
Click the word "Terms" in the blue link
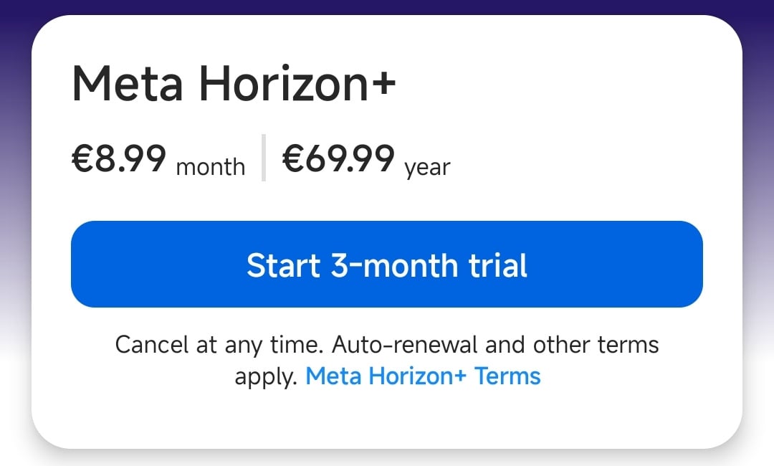(x=507, y=376)
